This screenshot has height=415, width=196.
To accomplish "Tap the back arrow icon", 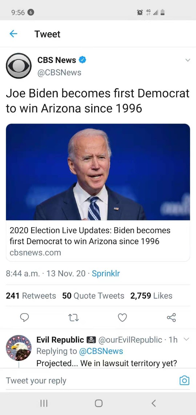I will (x=13, y=34).
